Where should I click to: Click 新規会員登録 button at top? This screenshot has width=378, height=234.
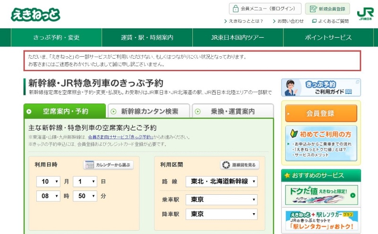[327, 9]
